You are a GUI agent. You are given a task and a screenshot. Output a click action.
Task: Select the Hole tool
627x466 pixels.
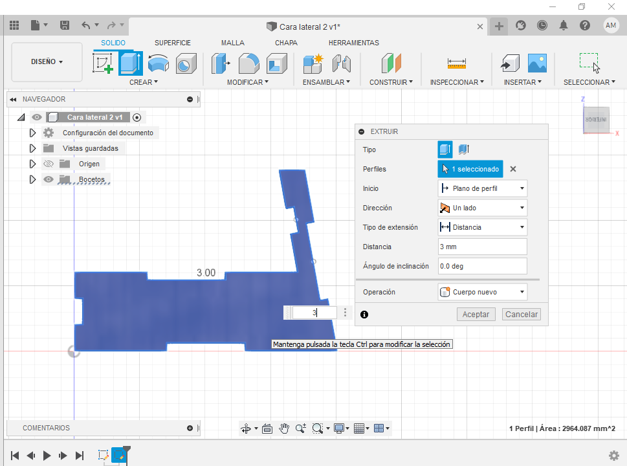[x=186, y=63]
